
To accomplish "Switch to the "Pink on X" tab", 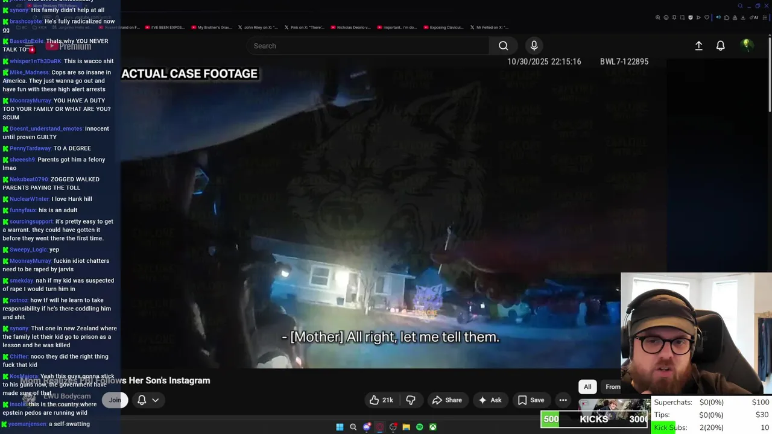I will click(305, 27).
